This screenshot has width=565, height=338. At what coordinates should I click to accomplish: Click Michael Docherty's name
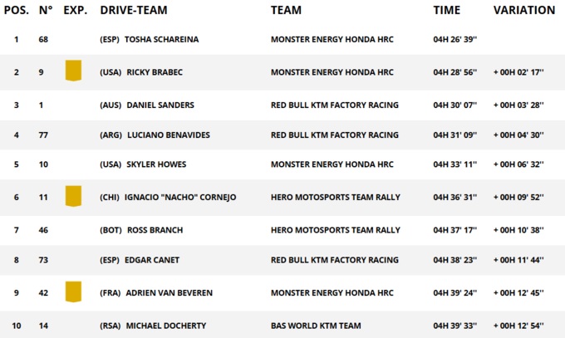[x=166, y=326]
